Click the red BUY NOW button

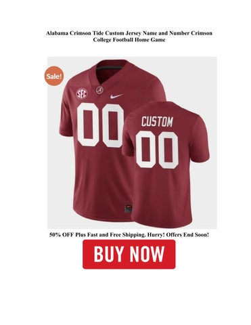[129, 254]
